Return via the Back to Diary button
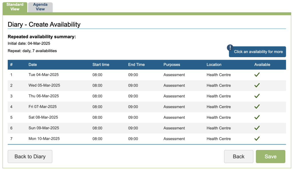 point(30,156)
